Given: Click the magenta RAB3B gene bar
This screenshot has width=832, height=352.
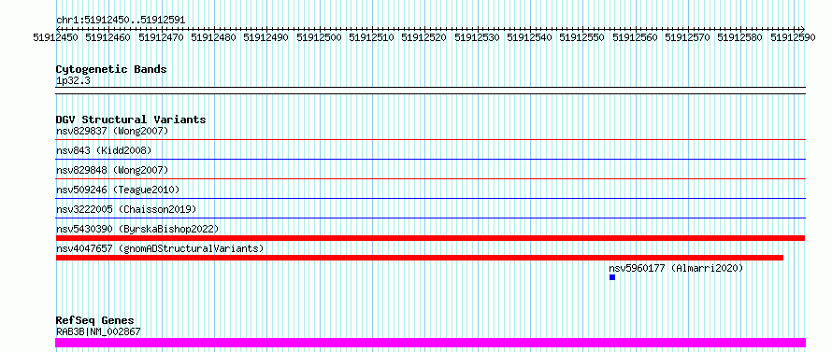Looking at the screenshot, I should [430, 343].
